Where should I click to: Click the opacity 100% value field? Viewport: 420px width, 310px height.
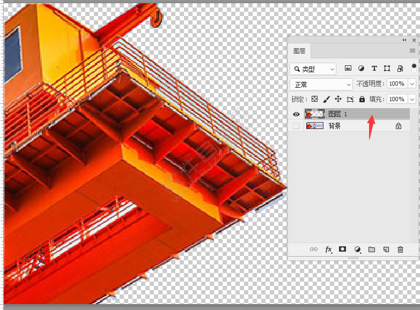pyautogui.click(x=397, y=84)
